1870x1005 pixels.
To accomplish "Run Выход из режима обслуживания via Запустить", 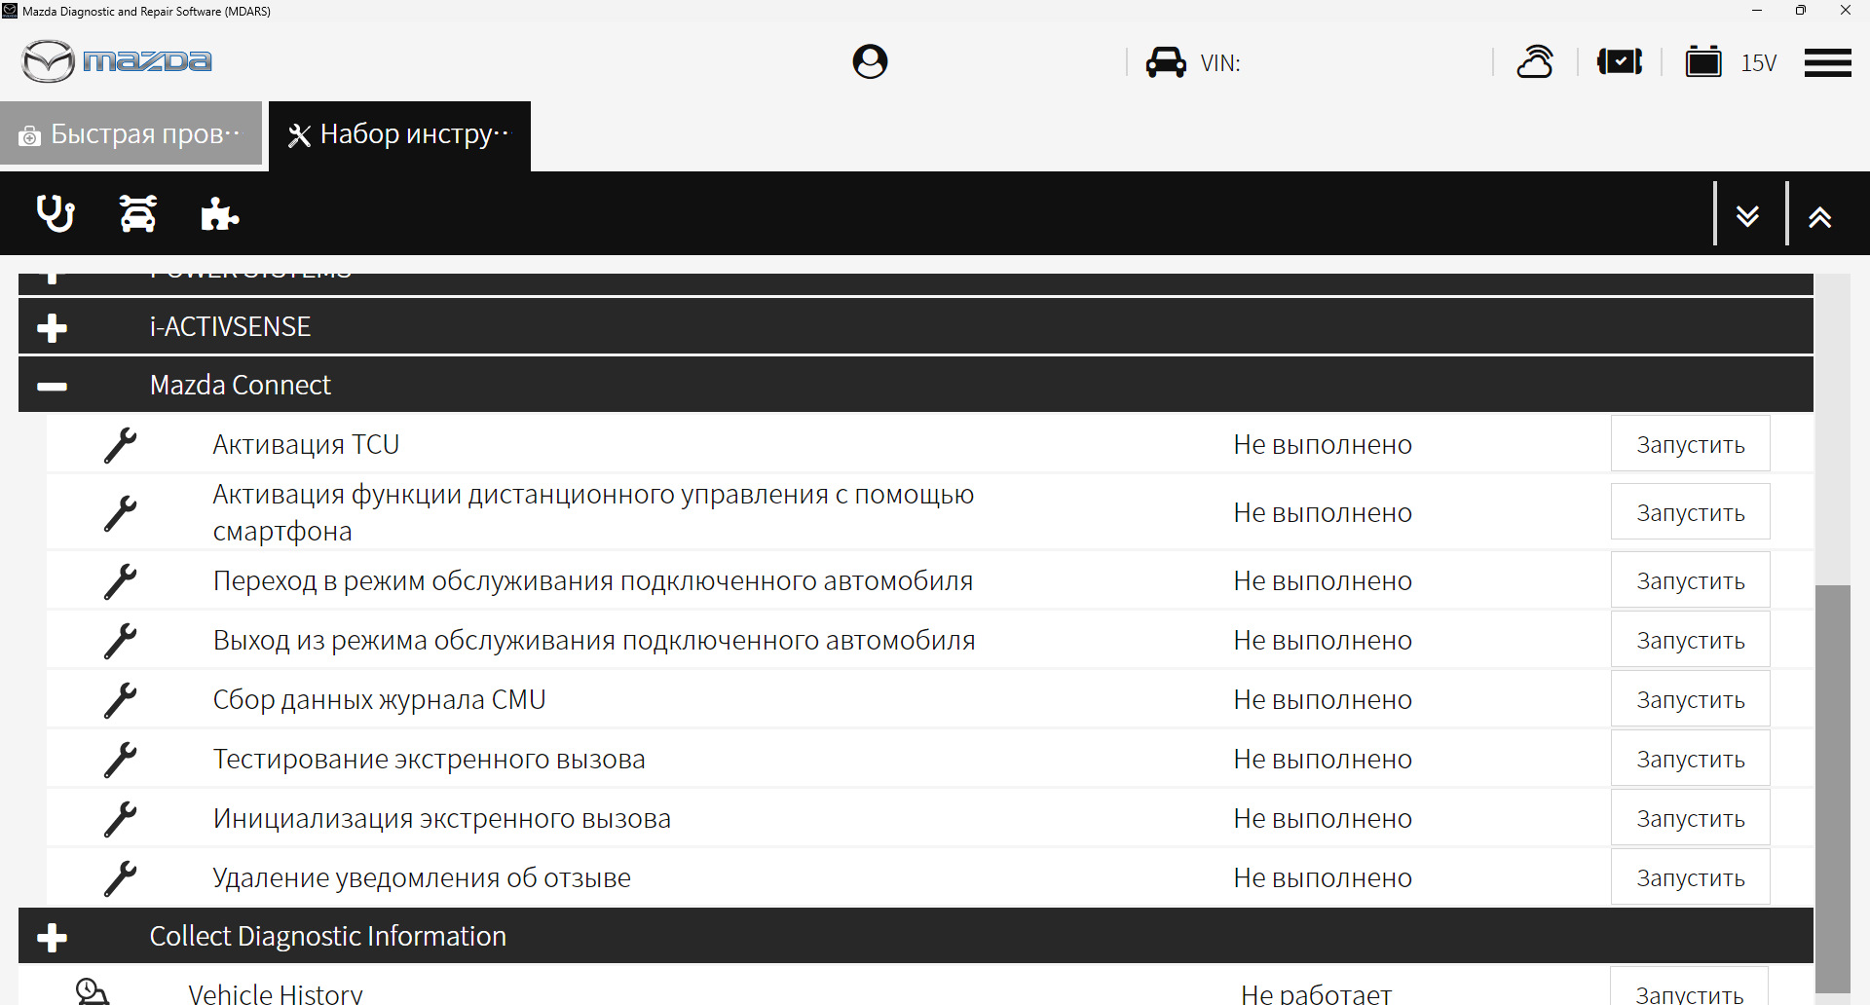I will coord(1690,640).
